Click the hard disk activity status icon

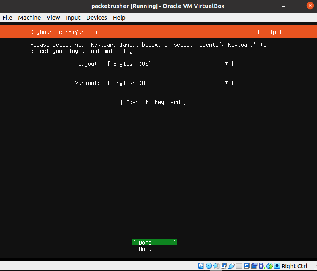click(x=201, y=266)
